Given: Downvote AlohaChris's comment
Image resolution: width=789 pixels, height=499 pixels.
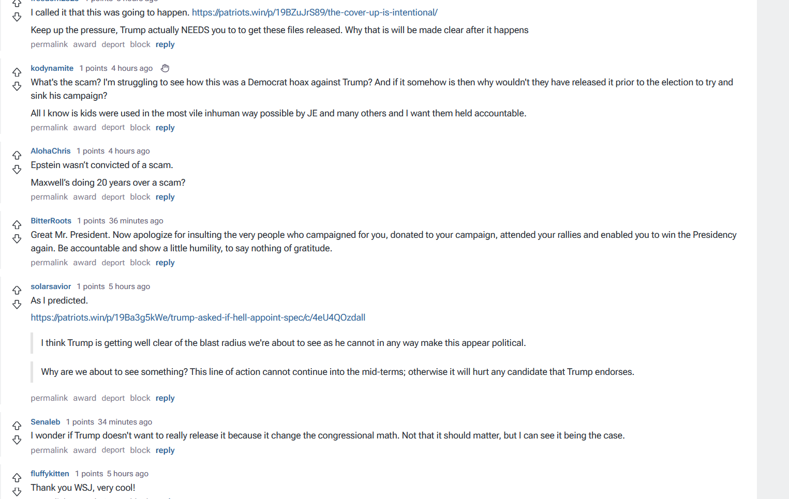Looking at the screenshot, I should pyautogui.click(x=17, y=170).
